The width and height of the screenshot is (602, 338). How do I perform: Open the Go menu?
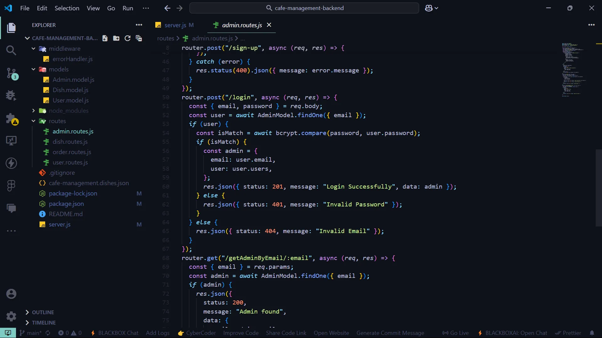pos(111,8)
